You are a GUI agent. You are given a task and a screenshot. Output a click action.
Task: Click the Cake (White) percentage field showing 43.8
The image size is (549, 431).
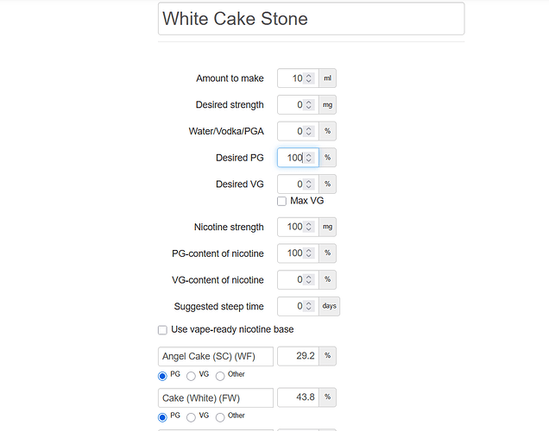(x=297, y=397)
